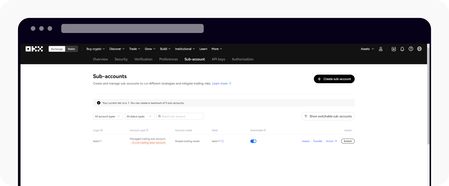Go to the API keys tab
The height and width of the screenshot is (186, 449).
point(218,59)
